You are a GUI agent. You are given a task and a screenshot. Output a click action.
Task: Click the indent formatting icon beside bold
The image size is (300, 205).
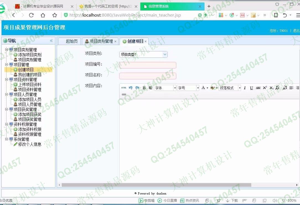pyautogui.click(x=151, y=88)
